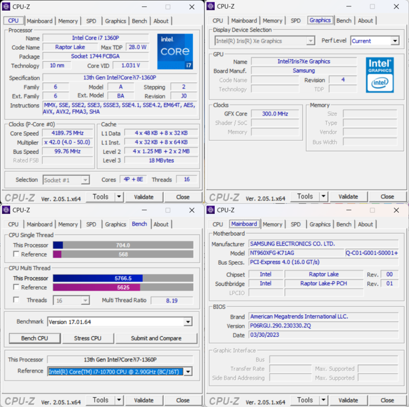
Task: Click the Submit and Compare button
Action: [156, 338]
